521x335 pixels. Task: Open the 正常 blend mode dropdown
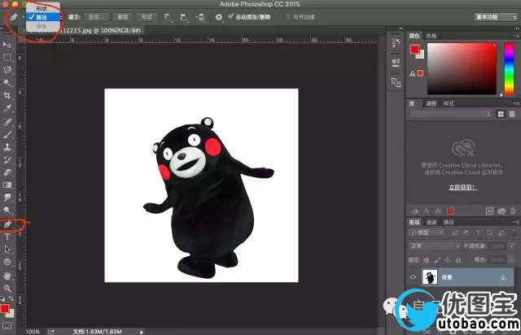pyautogui.click(x=435, y=246)
